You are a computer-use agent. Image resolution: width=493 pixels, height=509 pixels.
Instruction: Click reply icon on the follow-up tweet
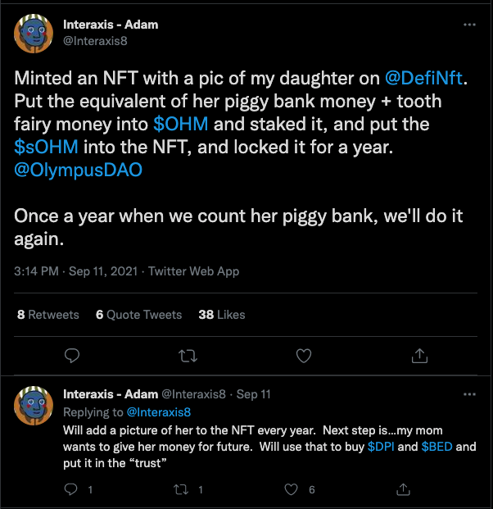(70, 489)
